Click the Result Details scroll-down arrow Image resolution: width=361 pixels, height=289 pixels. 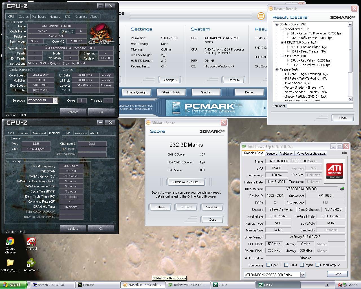pos(350,99)
